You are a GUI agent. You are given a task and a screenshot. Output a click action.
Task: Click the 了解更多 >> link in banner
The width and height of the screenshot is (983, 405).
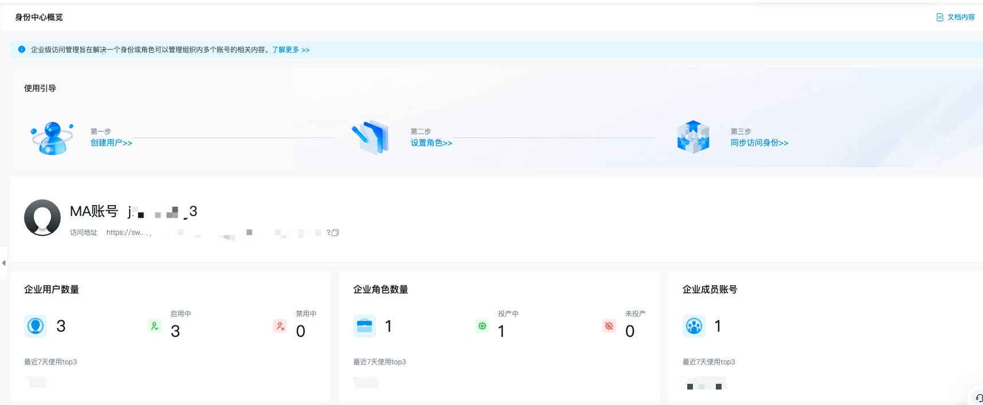coord(291,50)
